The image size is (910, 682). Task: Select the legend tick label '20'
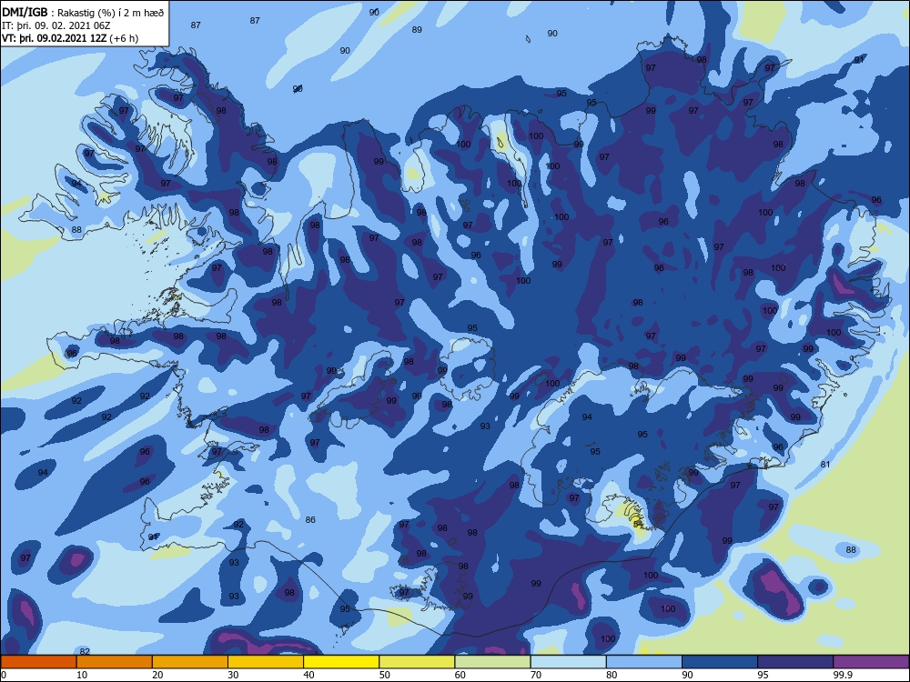click(157, 675)
